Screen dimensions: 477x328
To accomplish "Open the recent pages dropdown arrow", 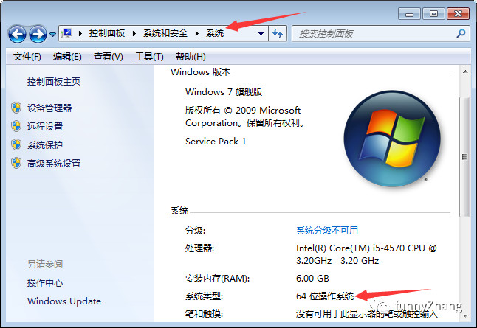I will (52, 35).
